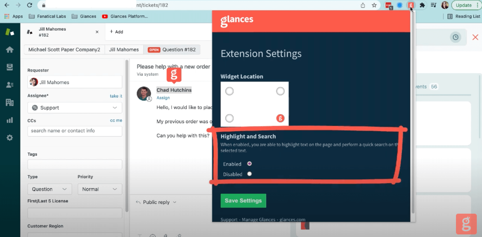This screenshot has width=482, height=237.
Task: Expand the Public reply options chevron
Action: (175, 202)
